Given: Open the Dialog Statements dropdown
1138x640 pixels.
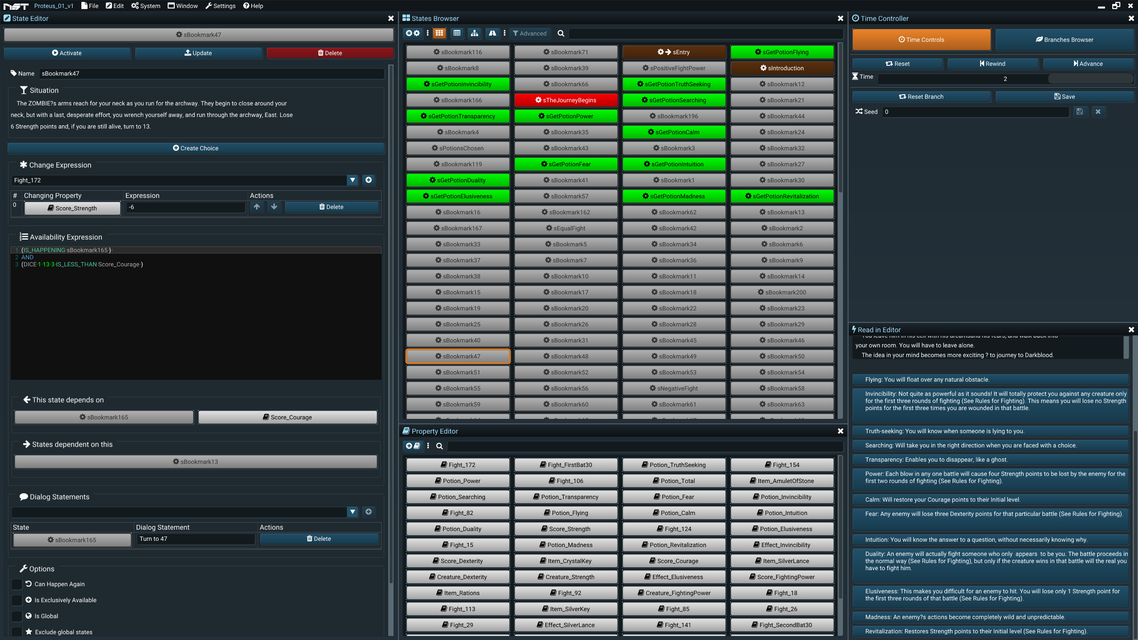Looking at the screenshot, I should (x=352, y=512).
